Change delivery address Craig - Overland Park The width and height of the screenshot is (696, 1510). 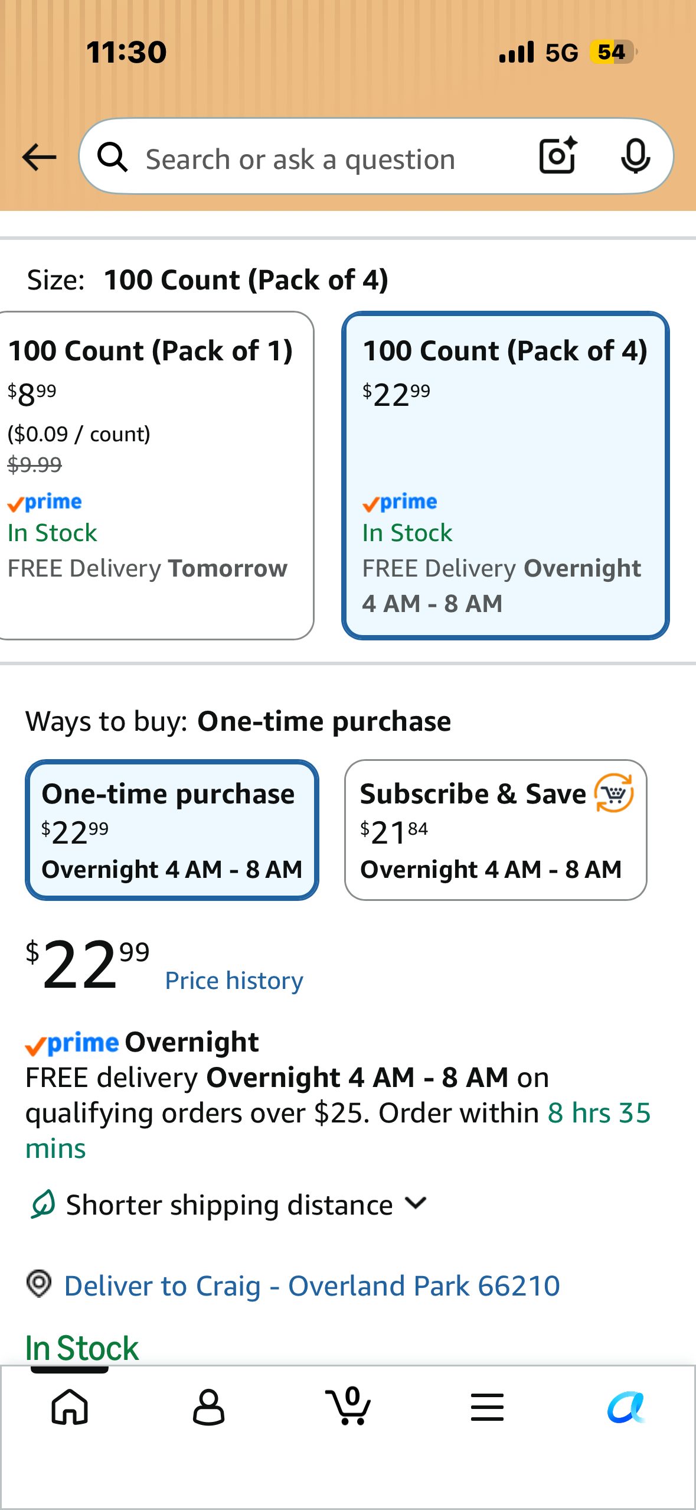[x=312, y=1286]
